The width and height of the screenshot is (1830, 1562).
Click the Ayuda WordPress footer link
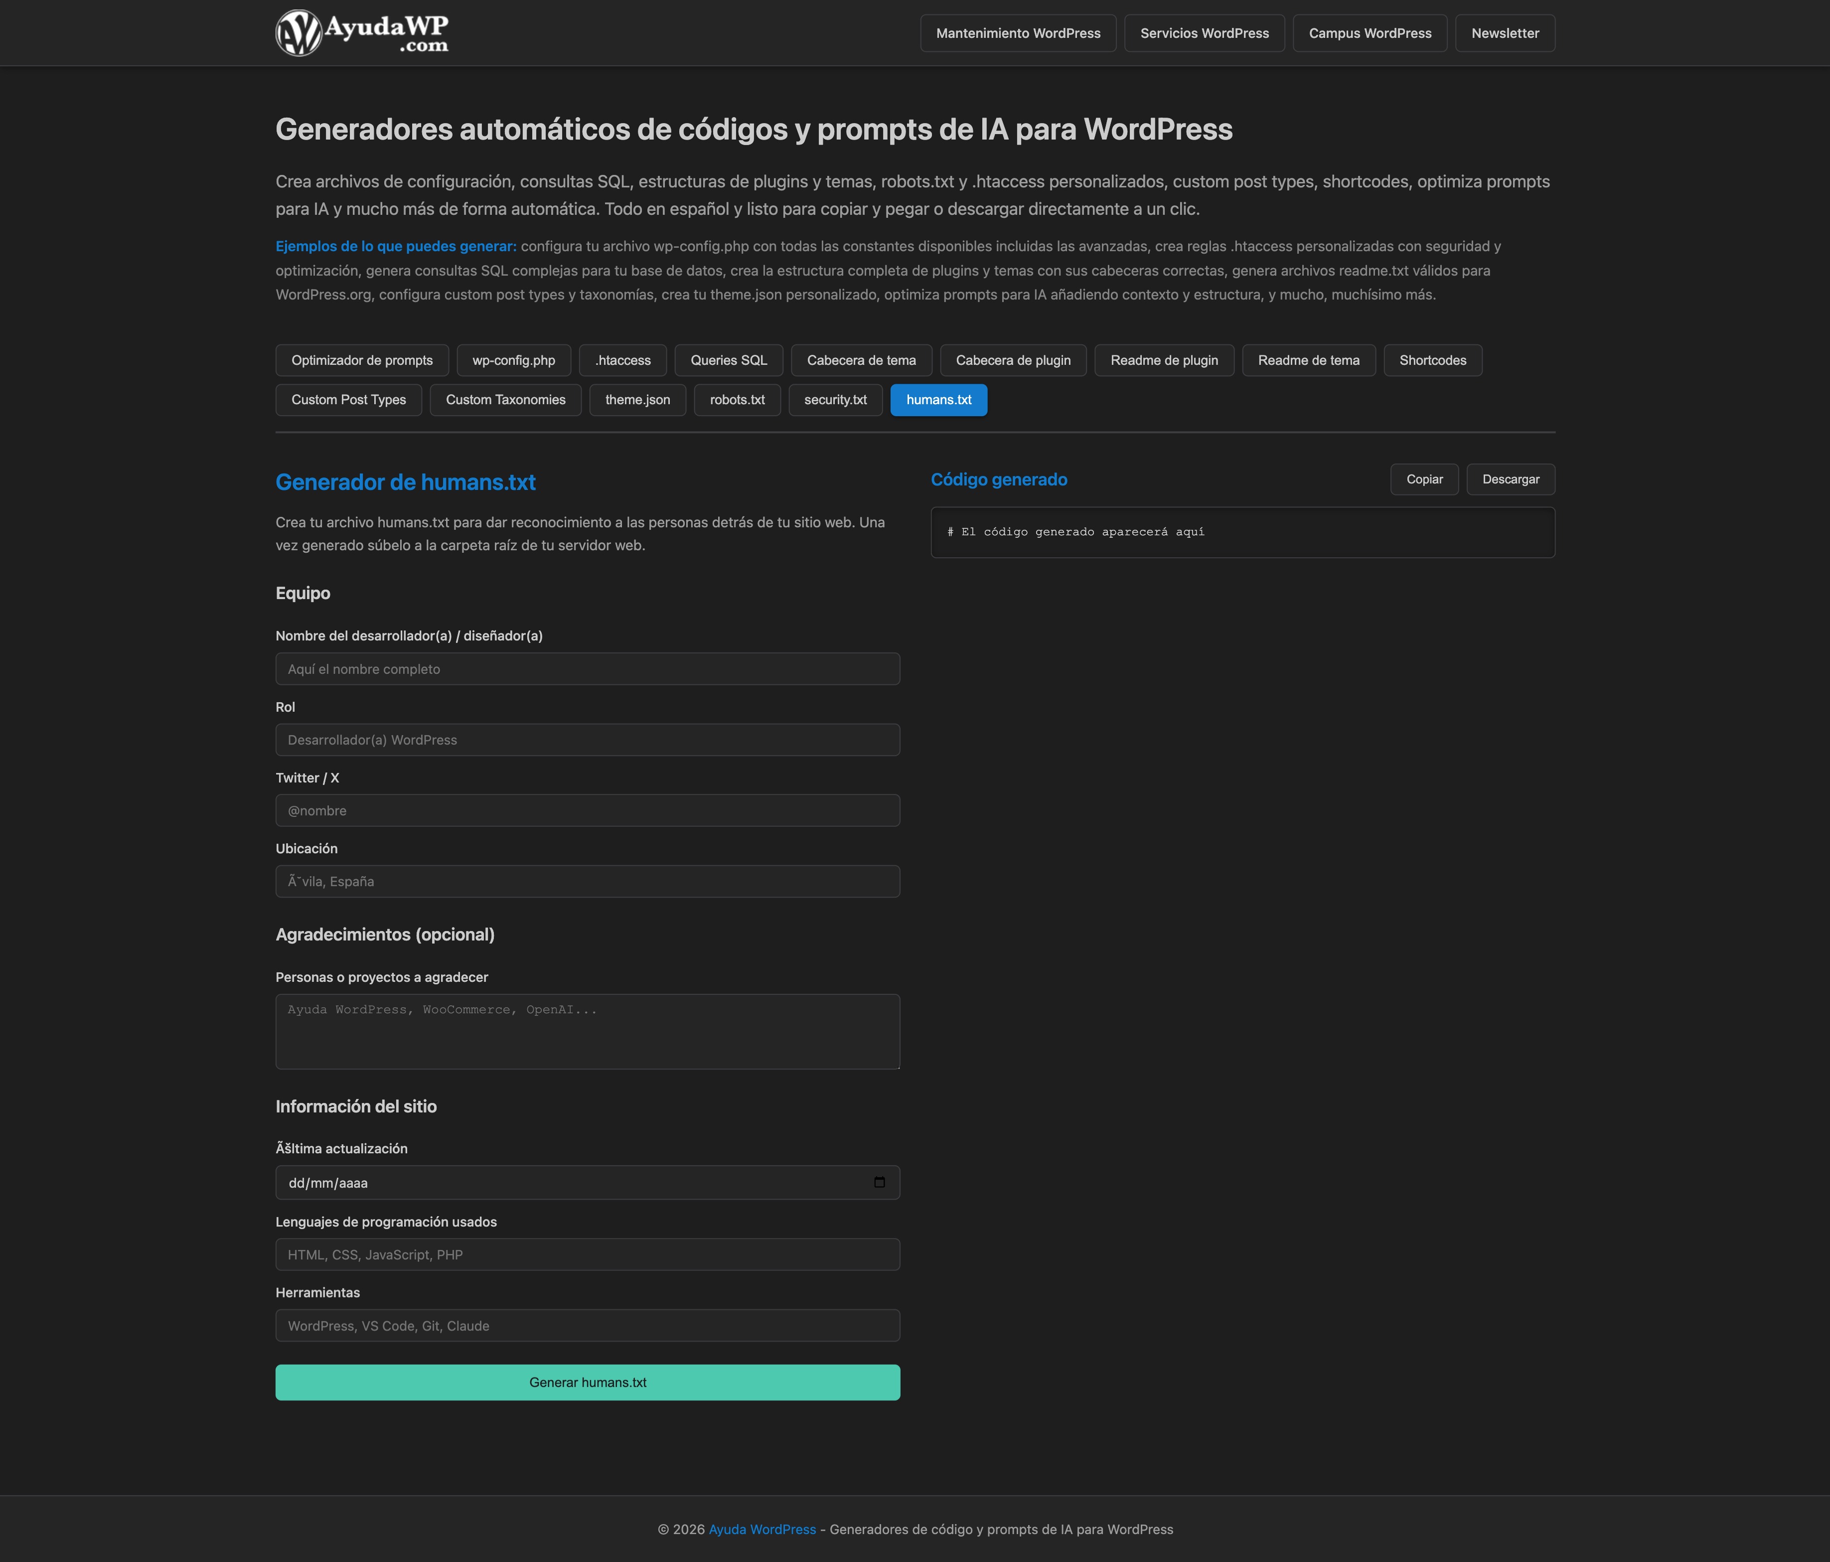762,1529
